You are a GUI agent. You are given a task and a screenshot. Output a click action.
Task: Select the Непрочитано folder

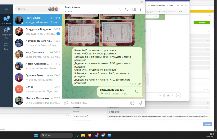coord(6,33)
